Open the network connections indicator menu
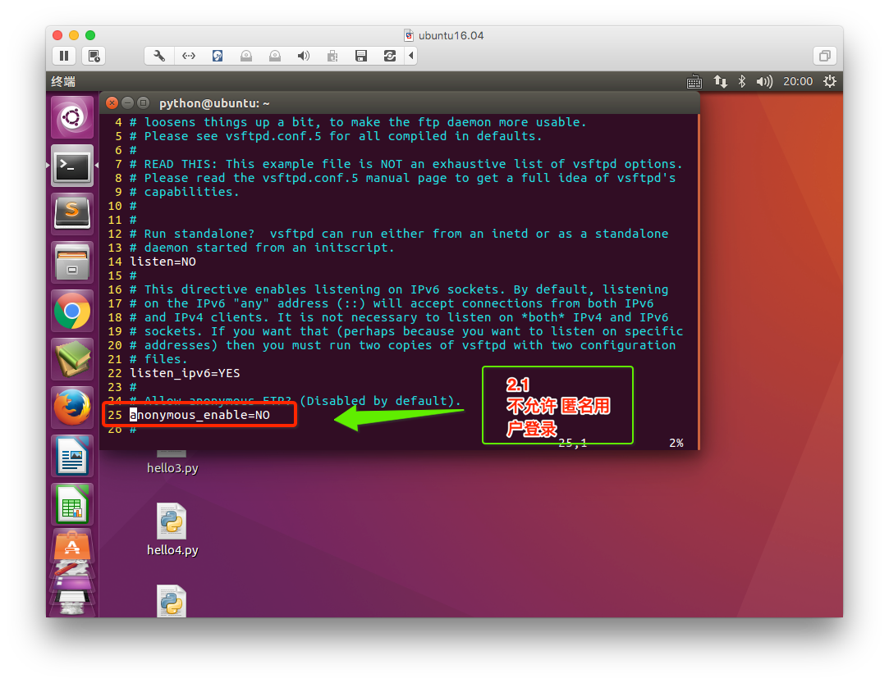This screenshot has width=889, height=683. click(720, 81)
